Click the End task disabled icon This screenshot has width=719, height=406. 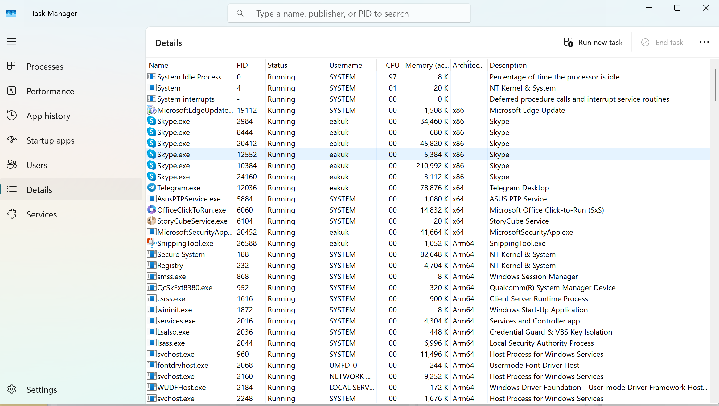[645, 42]
